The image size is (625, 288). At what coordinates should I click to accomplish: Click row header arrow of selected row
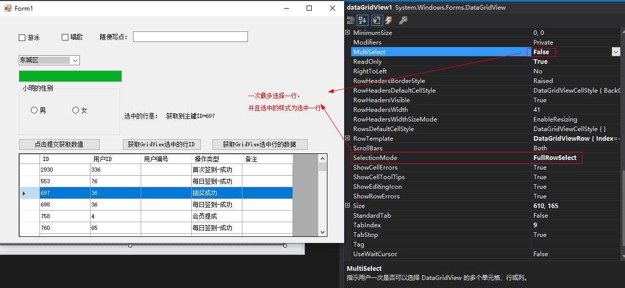[x=29, y=193]
